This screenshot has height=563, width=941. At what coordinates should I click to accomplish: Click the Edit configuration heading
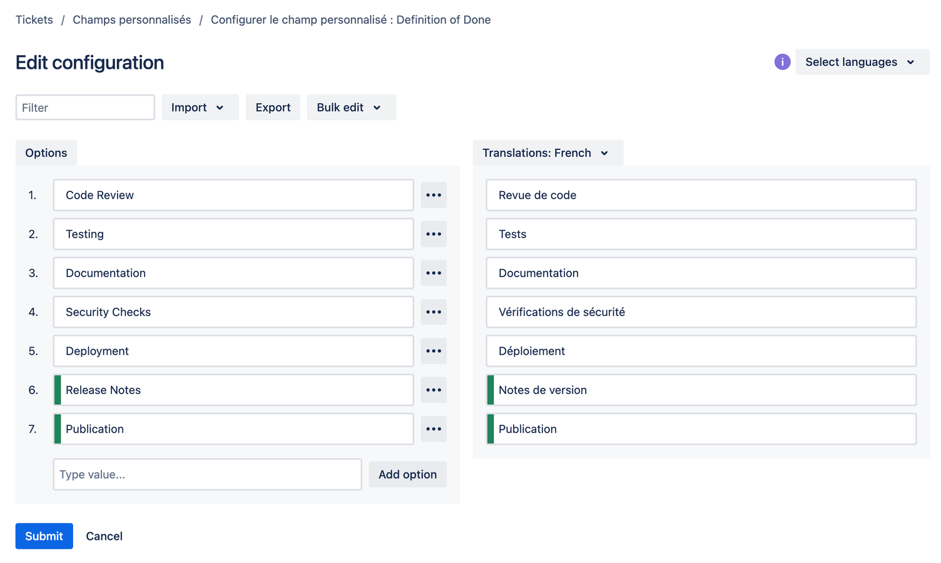click(x=89, y=63)
